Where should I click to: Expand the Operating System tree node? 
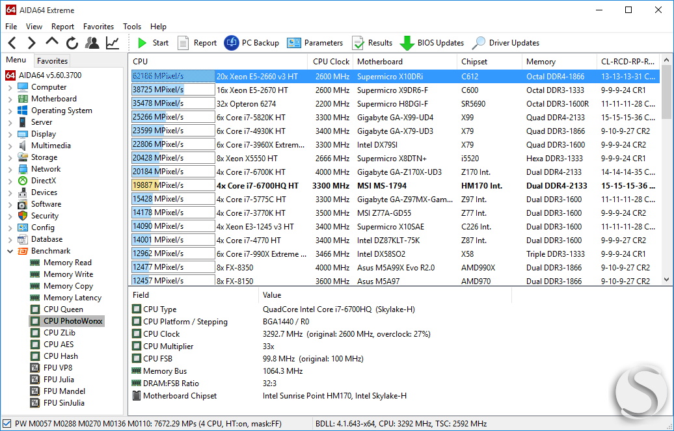pyautogui.click(x=10, y=111)
